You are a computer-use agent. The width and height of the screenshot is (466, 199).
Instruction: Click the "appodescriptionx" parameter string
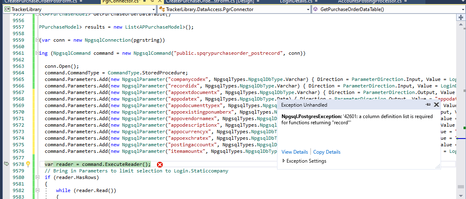tap(193, 125)
